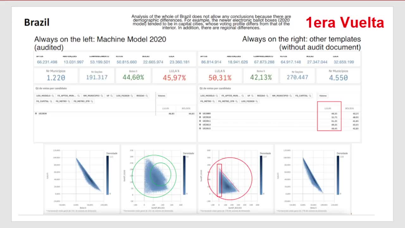Click the ABSTENÇÕES value 18.941.626
Viewport: 405px width, 228px height.
[x=238, y=62]
